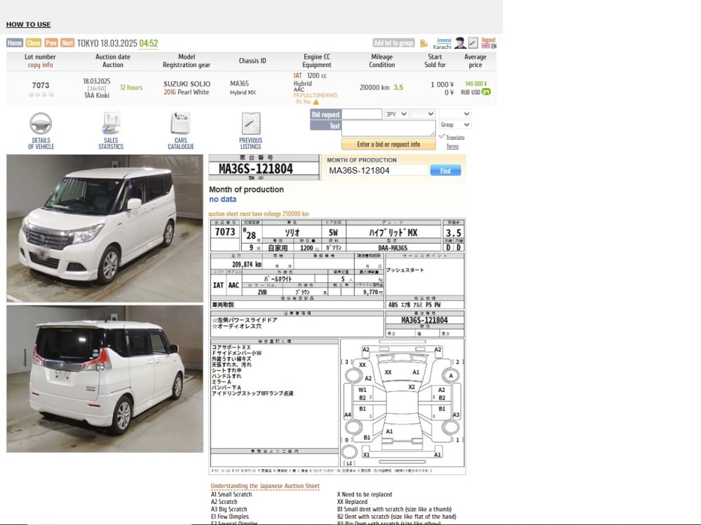The height and width of the screenshot is (525, 701).
Task: Click the lot rating stars under 7073
Action: 41,94
